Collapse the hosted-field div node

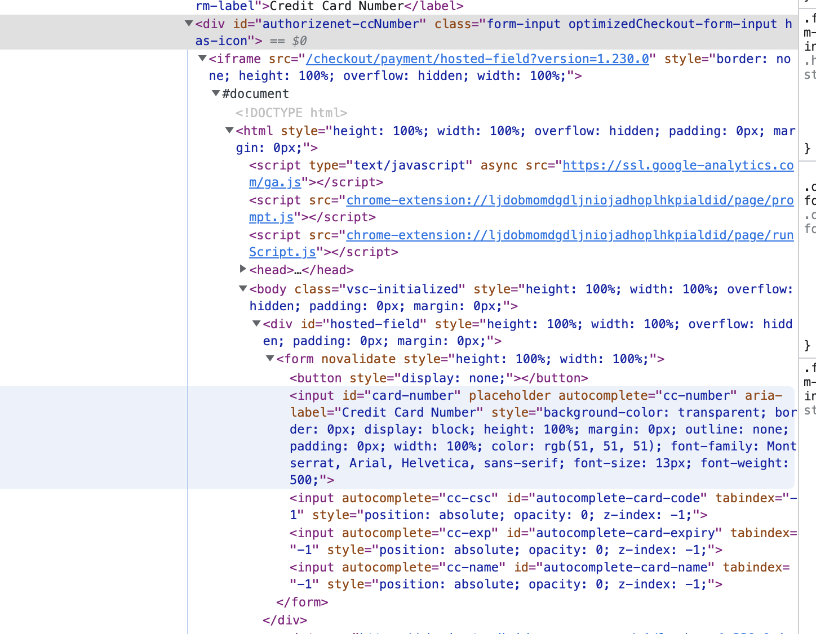pos(256,324)
